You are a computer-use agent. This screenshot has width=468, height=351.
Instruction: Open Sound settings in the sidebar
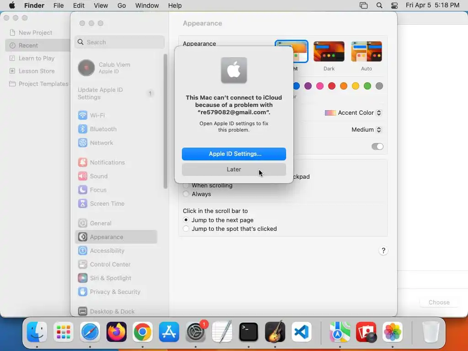point(116,176)
